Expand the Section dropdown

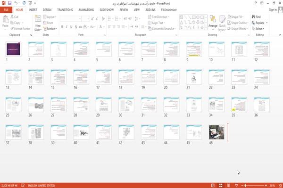click(x=50, y=29)
